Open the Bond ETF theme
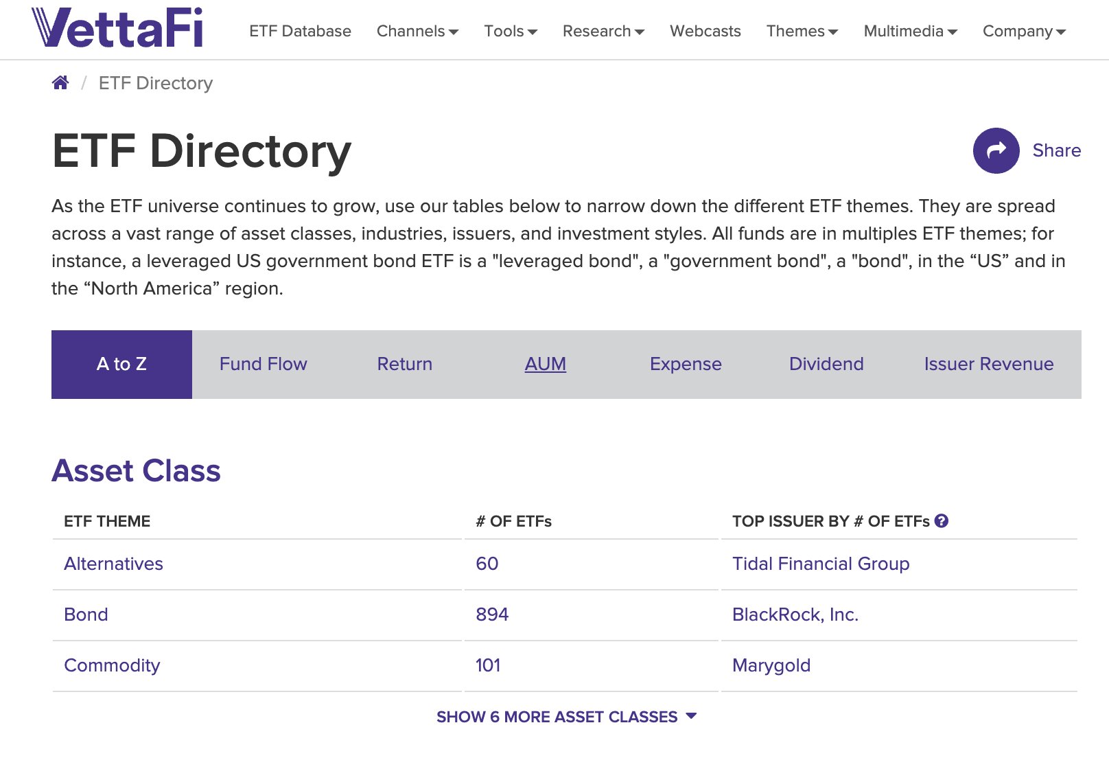 coord(86,615)
